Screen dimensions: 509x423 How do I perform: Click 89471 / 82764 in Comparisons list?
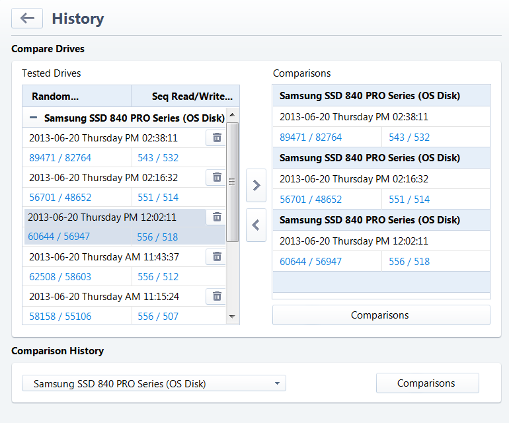(x=311, y=137)
